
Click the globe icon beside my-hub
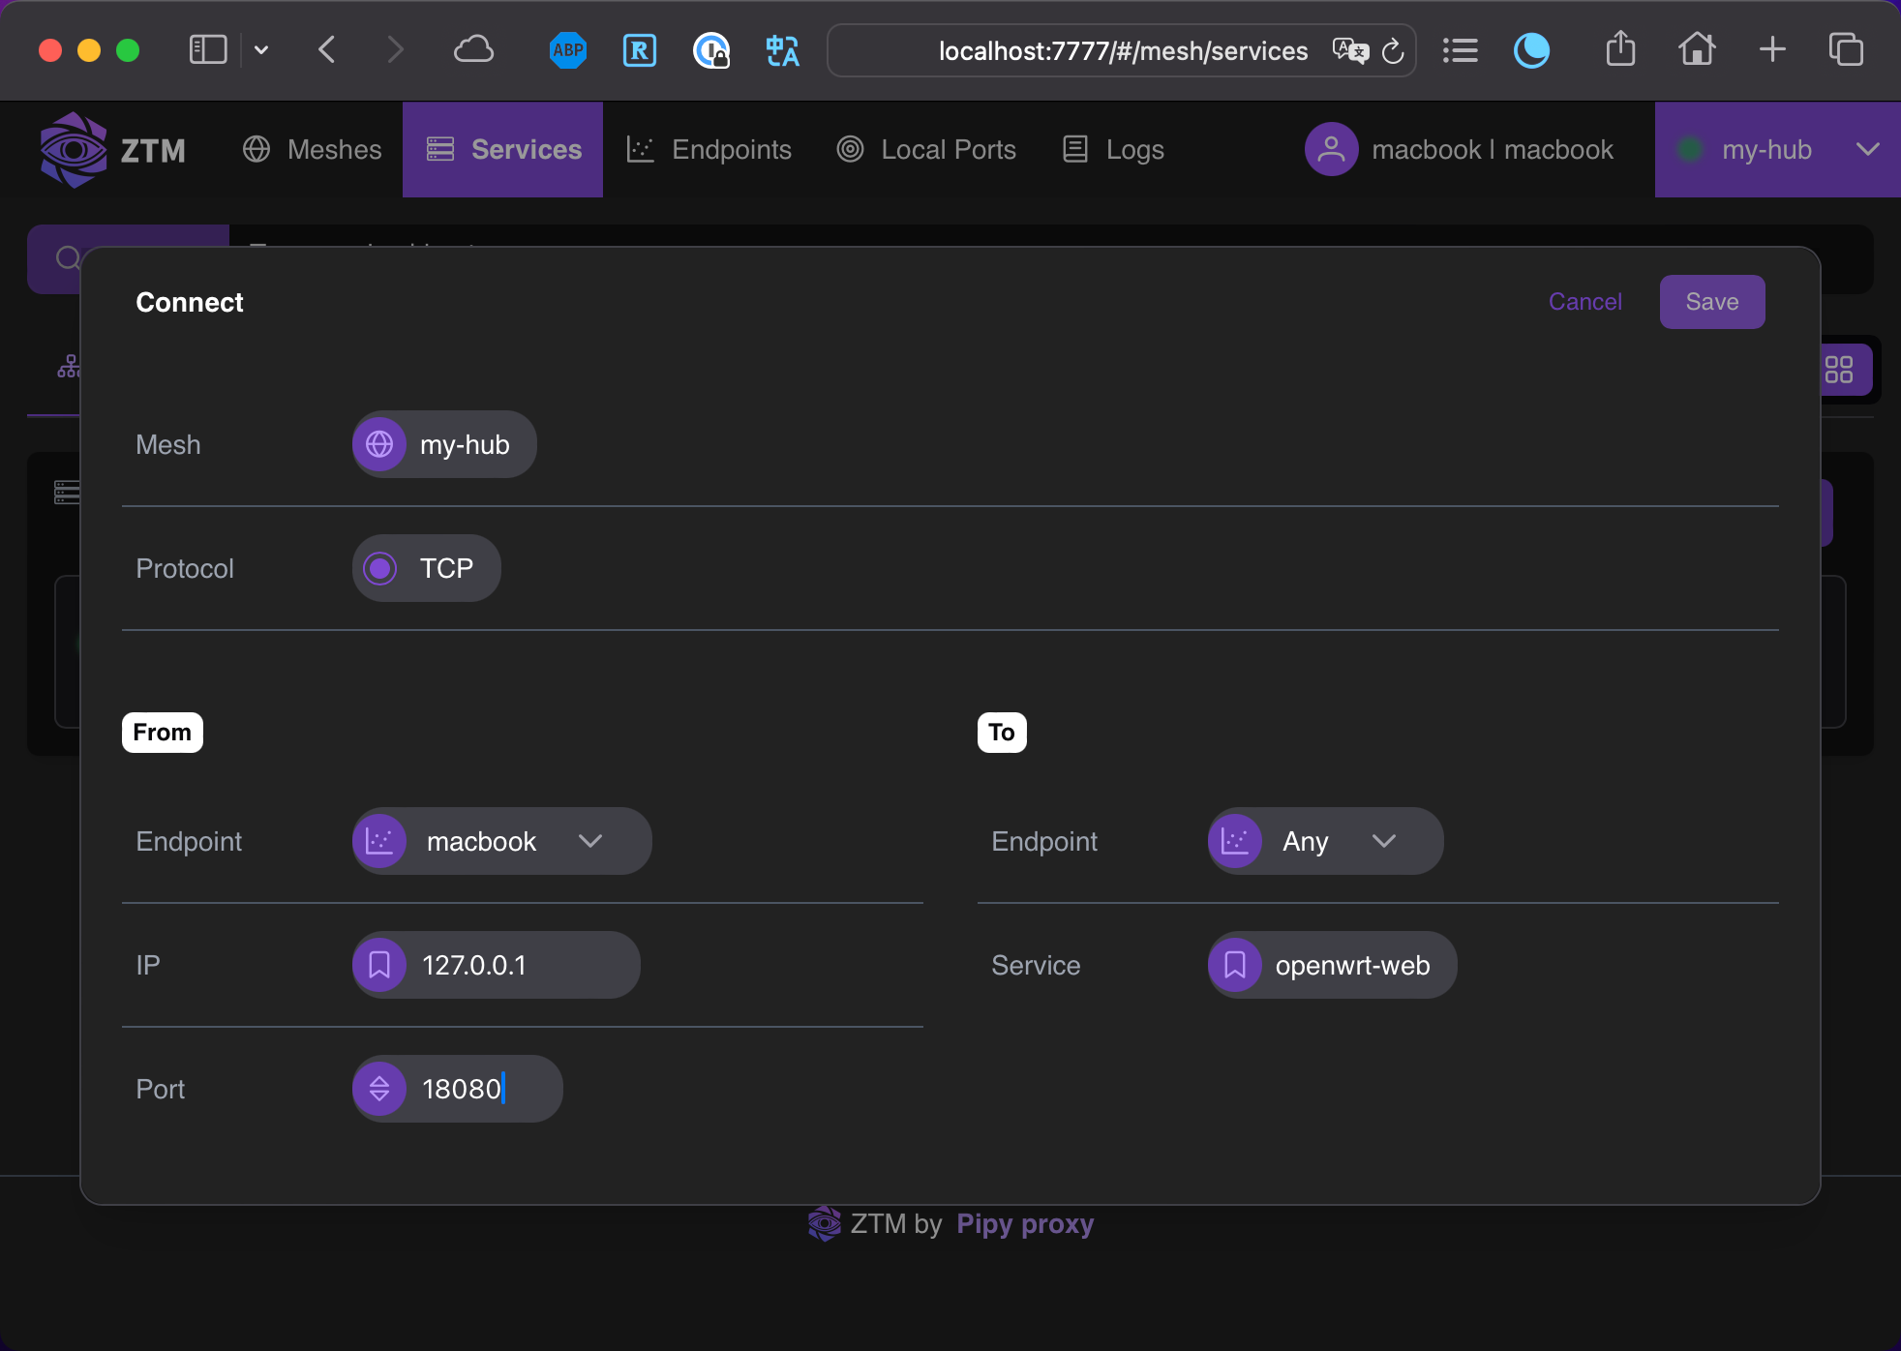point(379,444)
